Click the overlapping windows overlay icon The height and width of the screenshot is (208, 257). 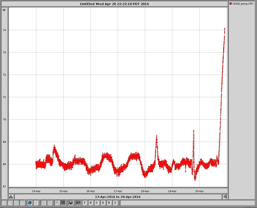coord(43,203)
